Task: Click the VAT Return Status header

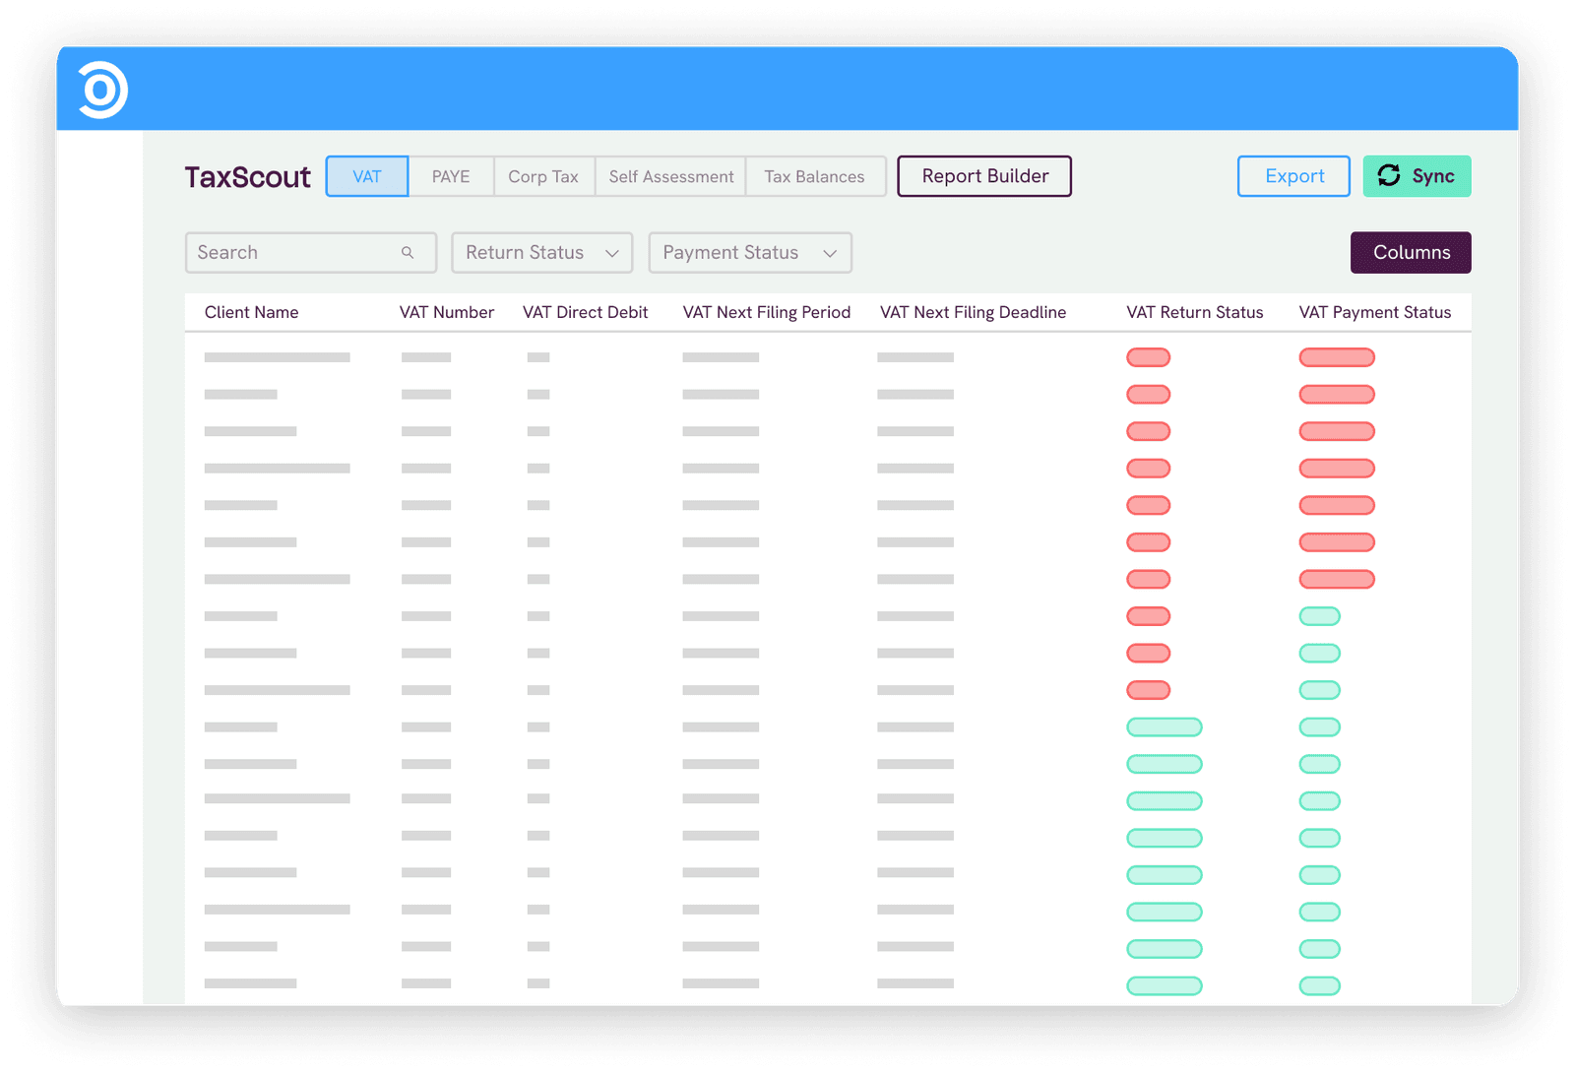Action: [x=1195, y=312]
